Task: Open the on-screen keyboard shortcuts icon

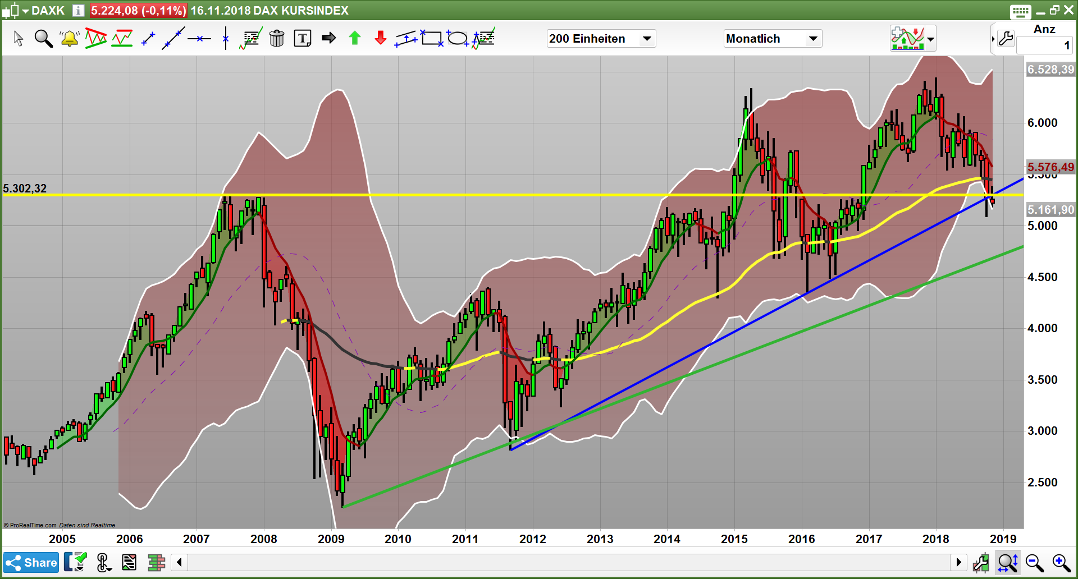Action: click(x=1020, y=11)
